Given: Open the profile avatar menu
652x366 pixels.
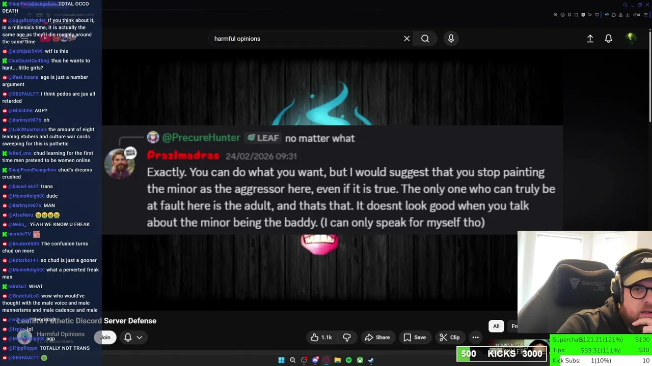Looking at the screenshot, I should 631,39.
